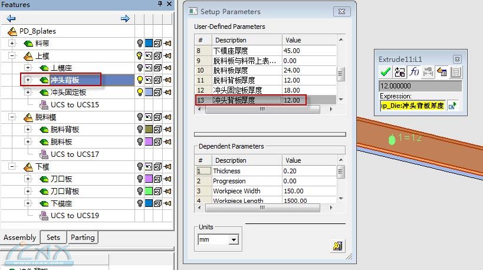
Task: Click the rotate arrow icon in the 脱料模 row
Action: [149, 117]
